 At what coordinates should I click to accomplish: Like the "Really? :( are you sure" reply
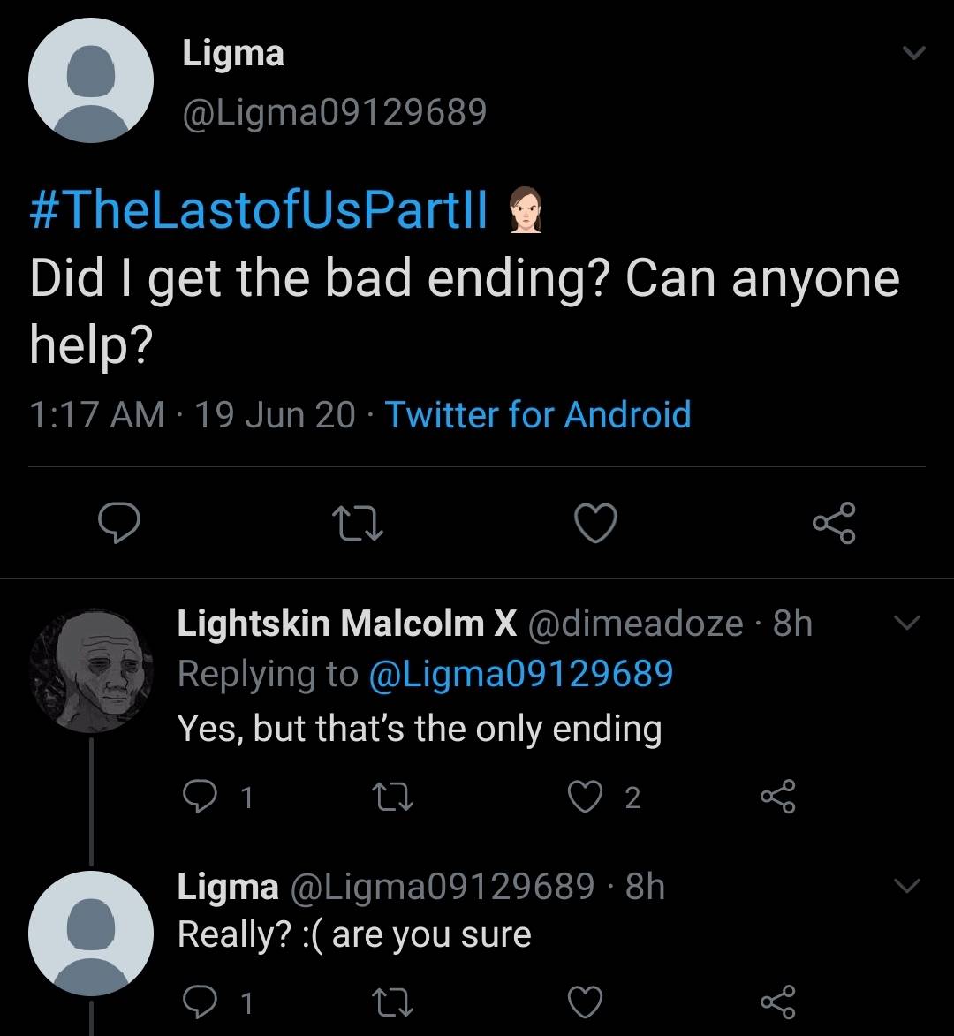(585, 1002)
